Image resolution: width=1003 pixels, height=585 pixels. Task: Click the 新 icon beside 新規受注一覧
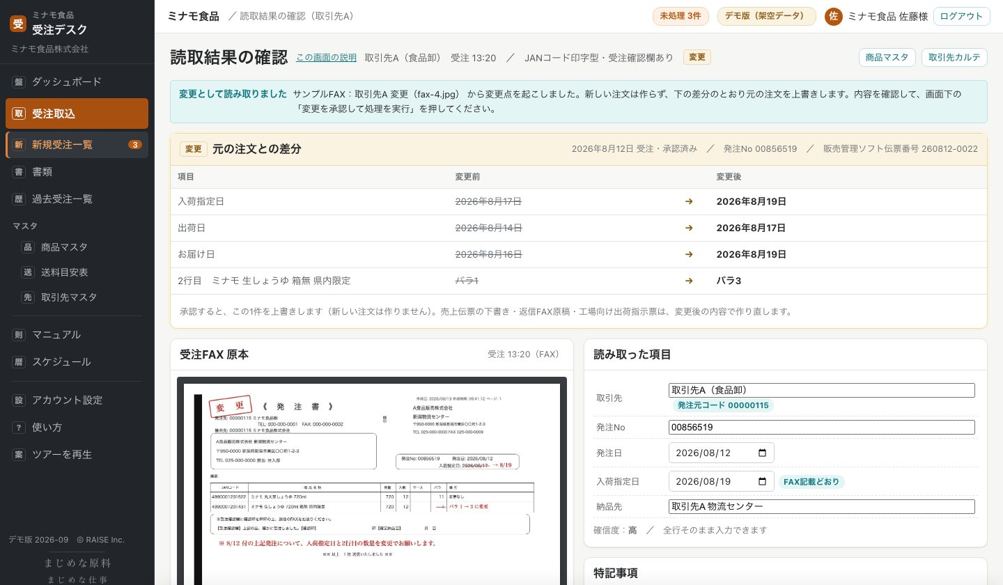point(19,145)
